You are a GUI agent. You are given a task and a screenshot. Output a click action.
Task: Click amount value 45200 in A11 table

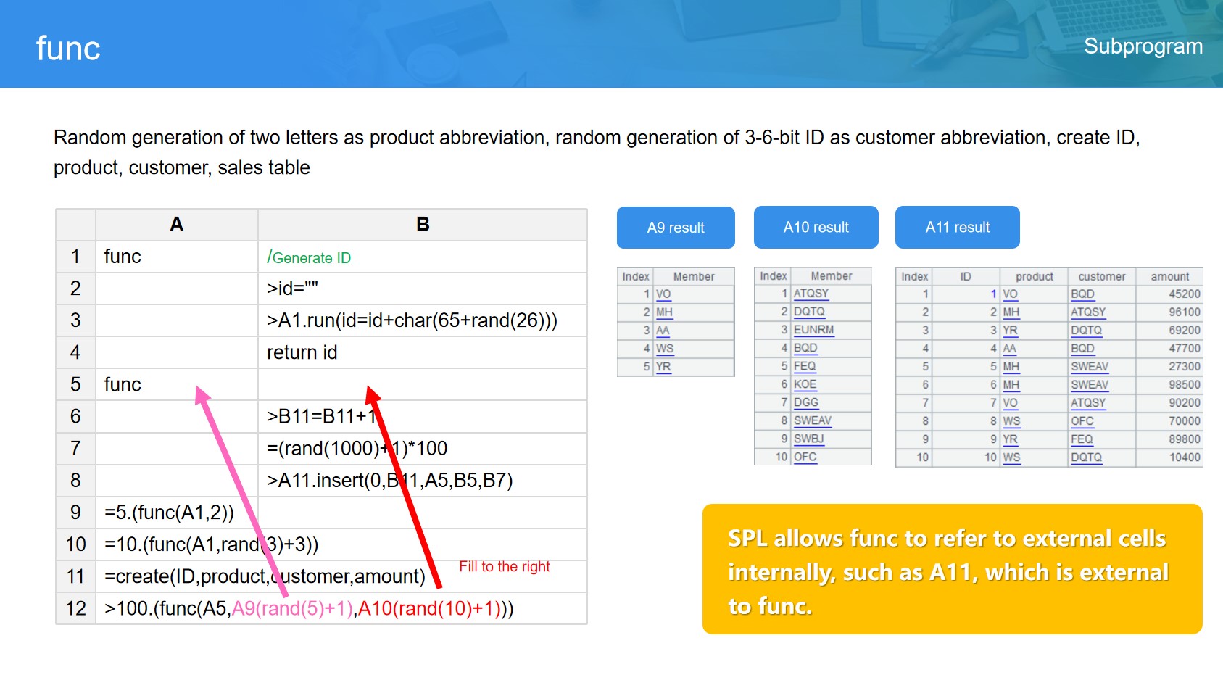point(1185,294)
